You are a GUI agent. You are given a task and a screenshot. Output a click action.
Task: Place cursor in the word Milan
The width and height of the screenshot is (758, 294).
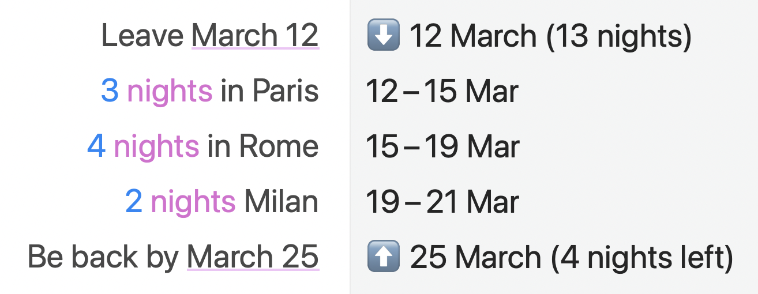282,202
